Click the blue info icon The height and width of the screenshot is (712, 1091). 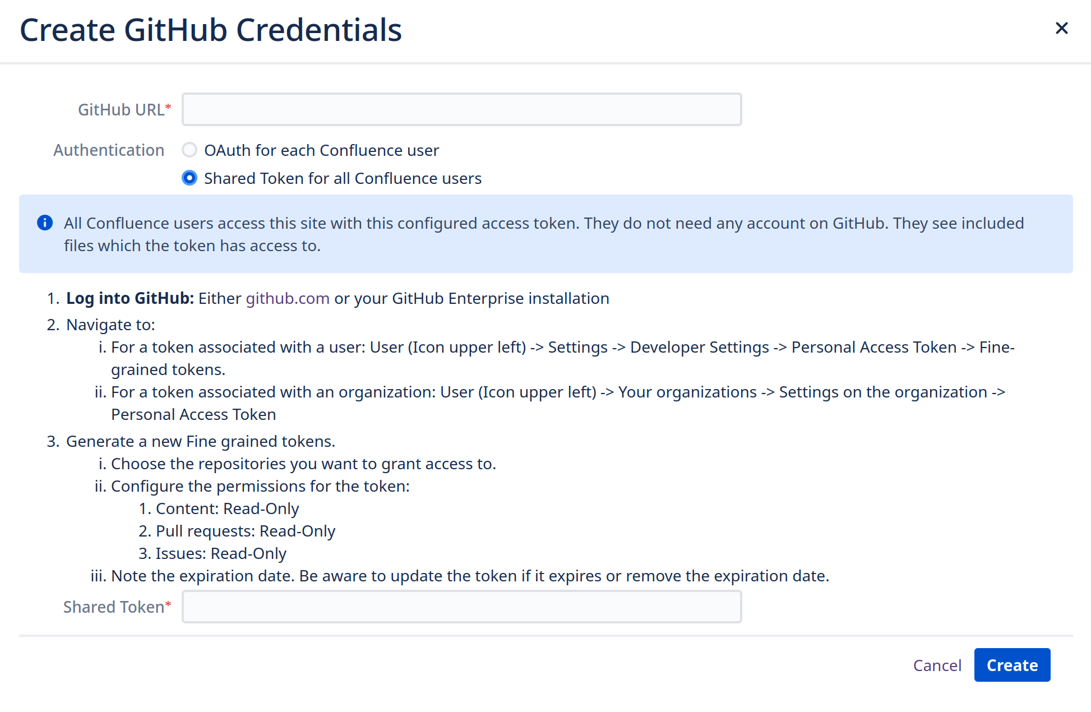[45, 223]
